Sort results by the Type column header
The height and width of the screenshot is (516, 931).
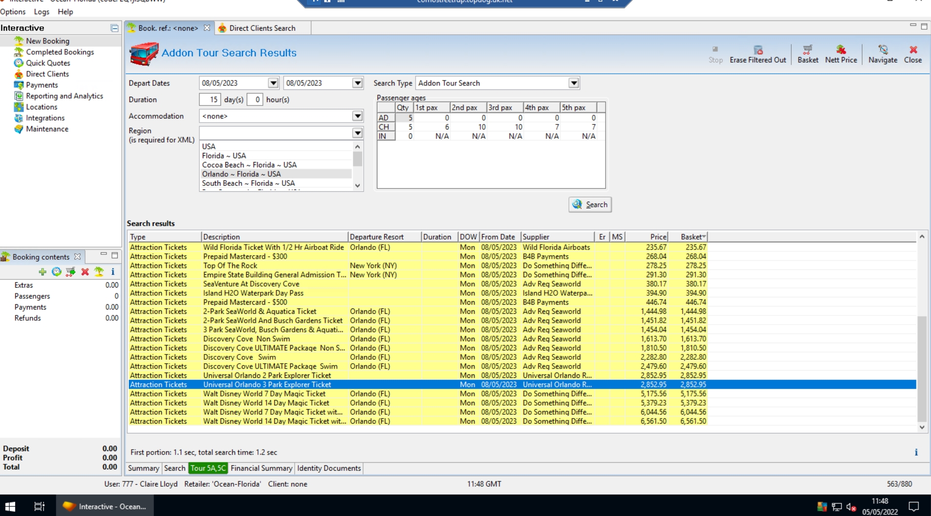(x=165, y=237)
